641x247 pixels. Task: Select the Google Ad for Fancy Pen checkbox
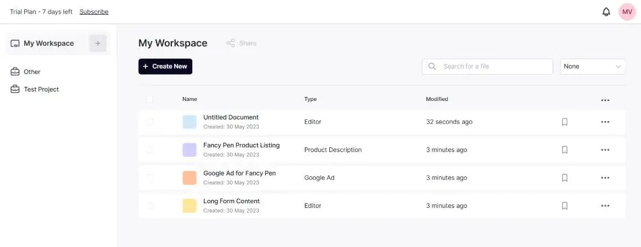(x=150, y=178)
